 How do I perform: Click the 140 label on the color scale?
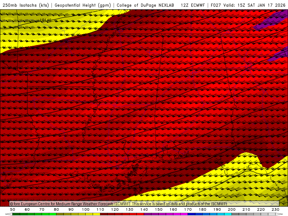click(x=144, y=210)
